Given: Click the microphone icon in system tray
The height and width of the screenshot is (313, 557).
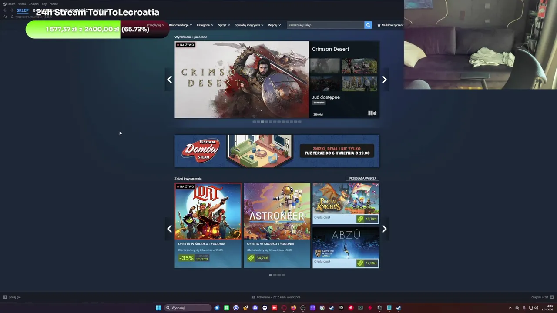Looking at the screenshot, I should tap(524, 308).
